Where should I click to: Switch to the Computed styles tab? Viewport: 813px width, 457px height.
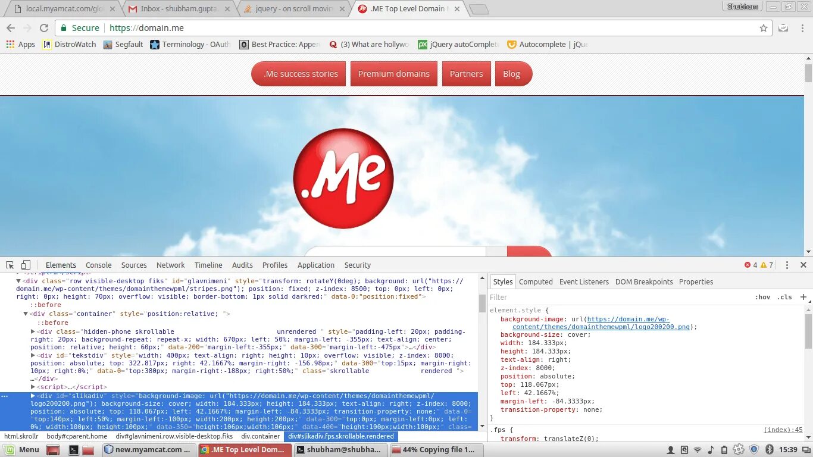click(536, 282)
